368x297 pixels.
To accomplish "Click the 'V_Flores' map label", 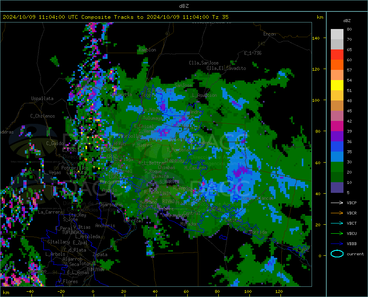I will coord(68,281).
